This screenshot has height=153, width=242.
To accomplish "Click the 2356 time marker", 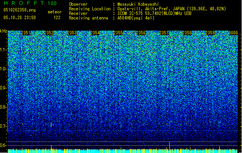I will coord(141,33).
